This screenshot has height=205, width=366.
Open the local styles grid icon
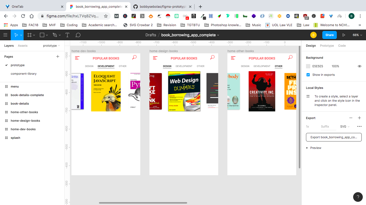click(308, 96)
